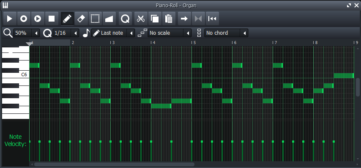Click the Quantize button in toolbar
The height and width of the screenshot is (168, 361).
[x=125, y=19]
